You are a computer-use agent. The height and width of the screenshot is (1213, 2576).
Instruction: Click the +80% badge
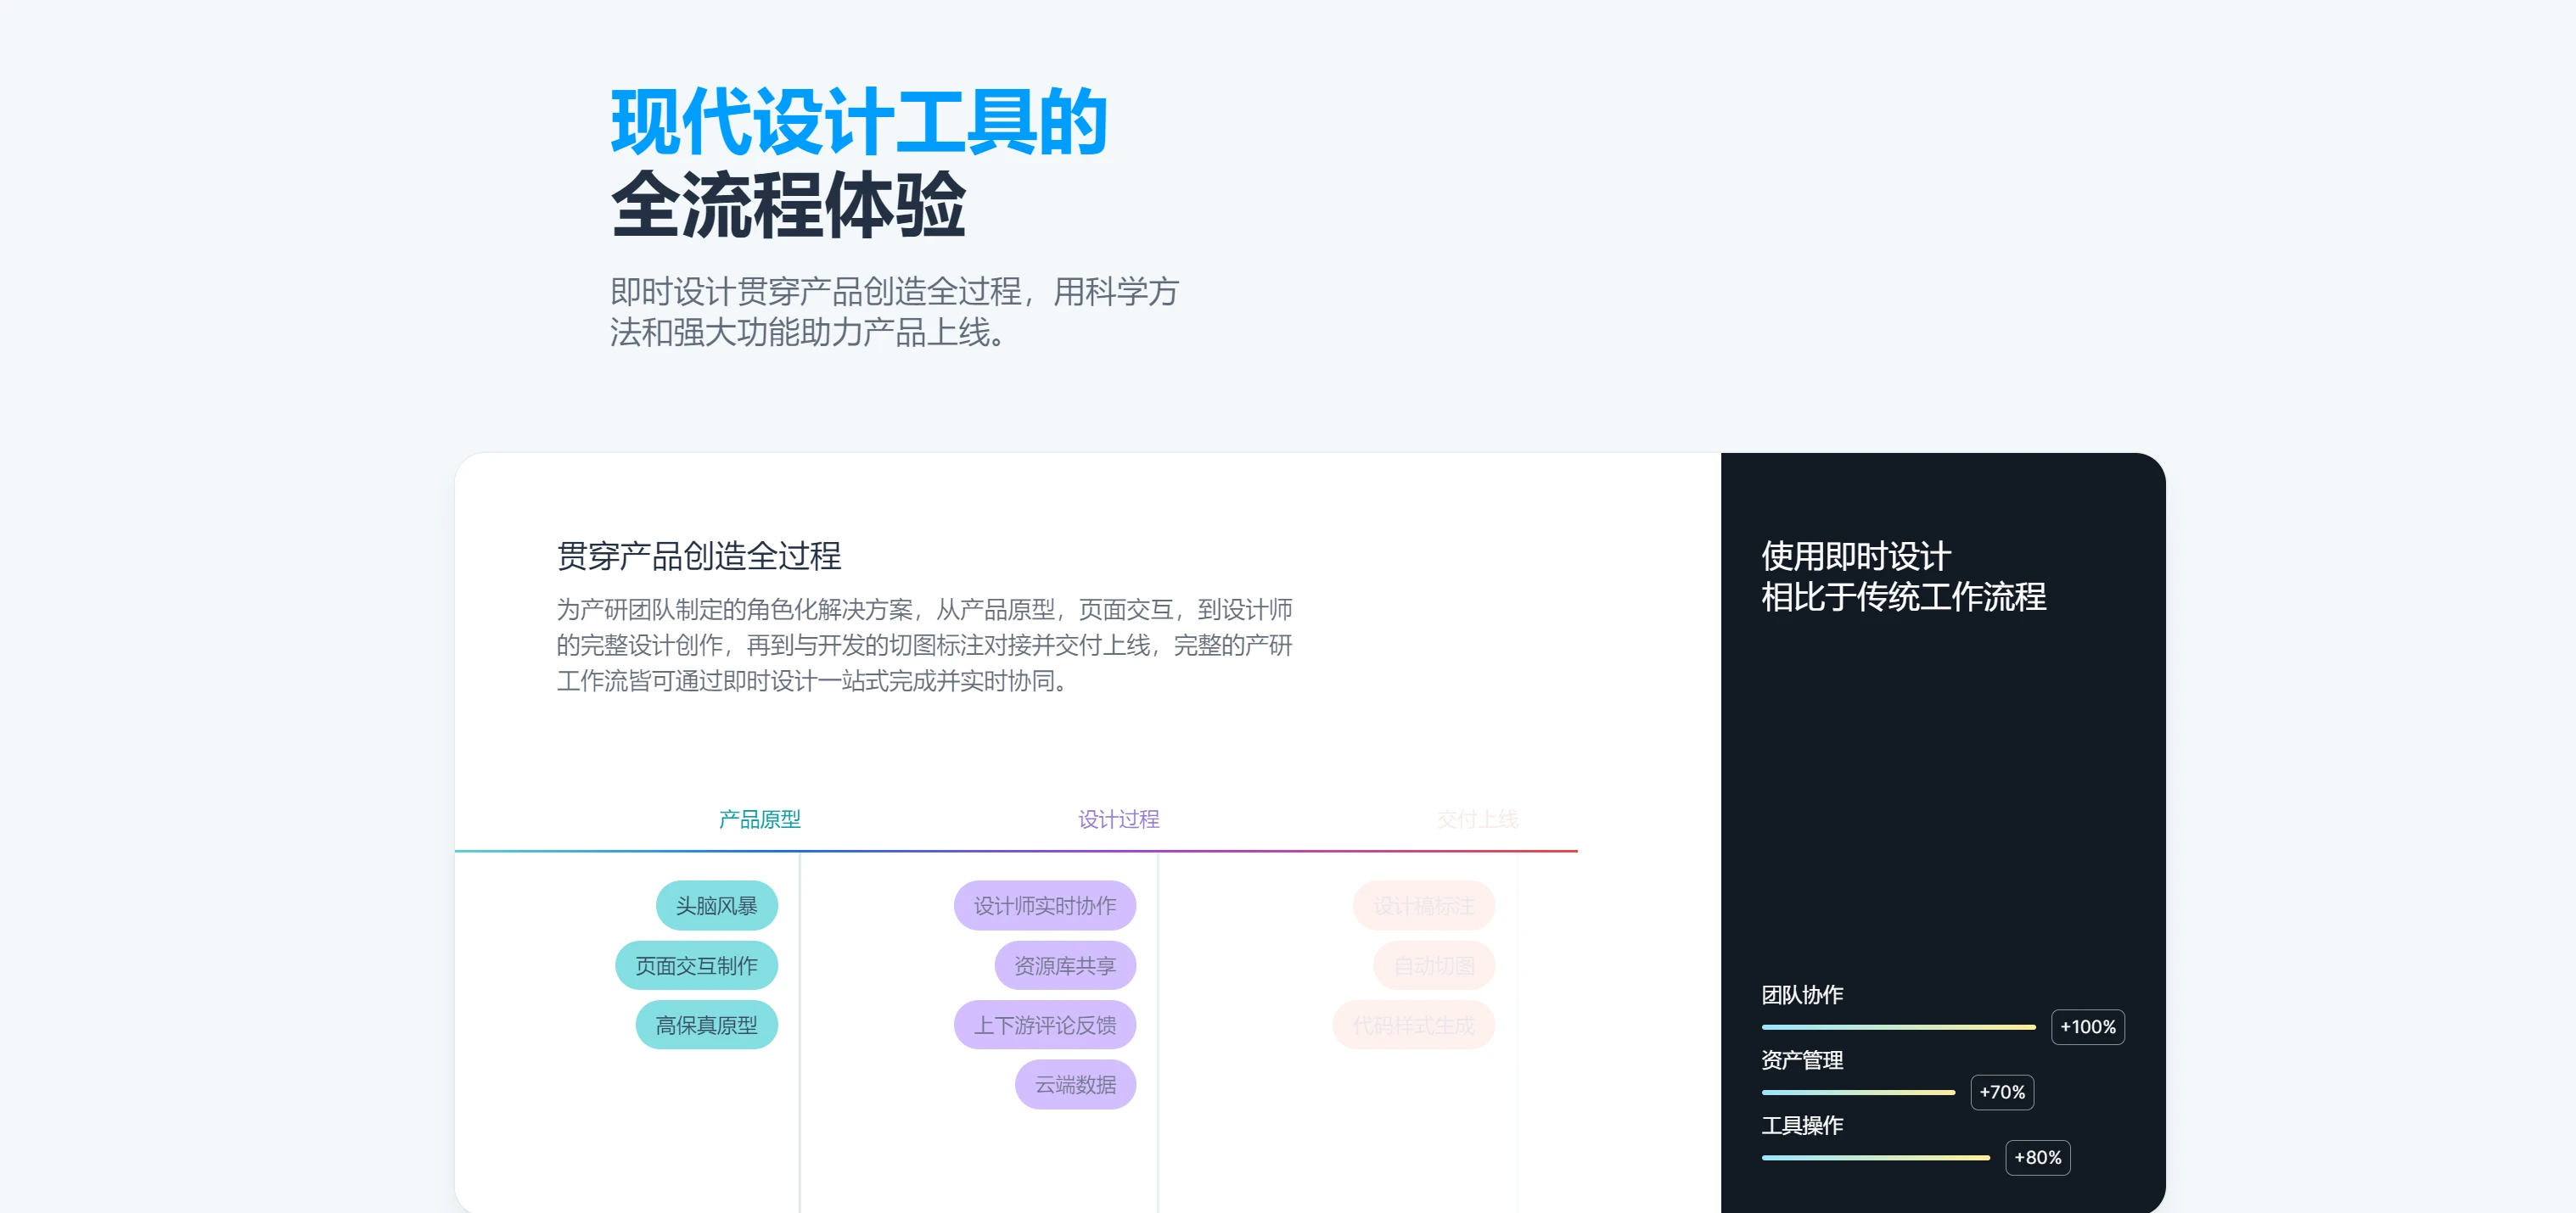(2037, 1157)
